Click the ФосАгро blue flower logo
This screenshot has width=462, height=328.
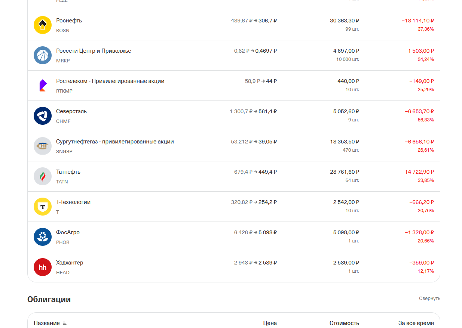pos(43,237)
